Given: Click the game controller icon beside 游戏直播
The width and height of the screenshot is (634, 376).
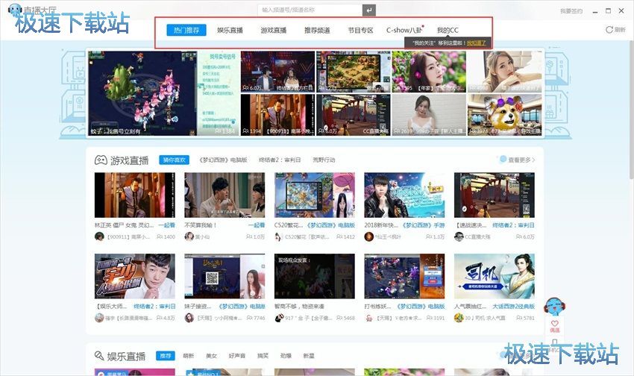Looking at the screenshot, I should (101, 160).
